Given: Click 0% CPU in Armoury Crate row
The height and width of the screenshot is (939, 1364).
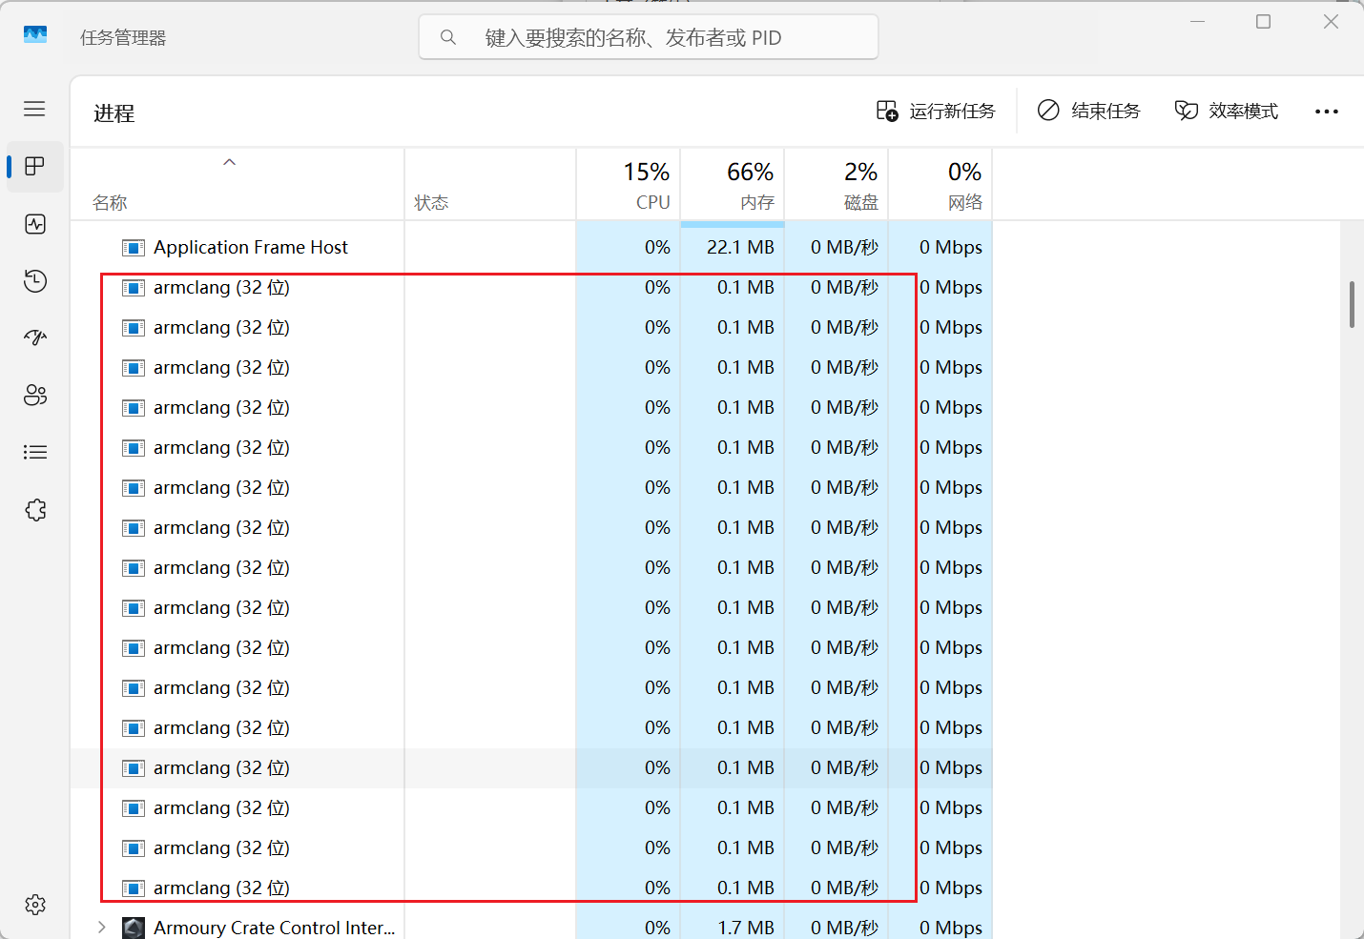Looking at the screenshot, I should point(657,928).
